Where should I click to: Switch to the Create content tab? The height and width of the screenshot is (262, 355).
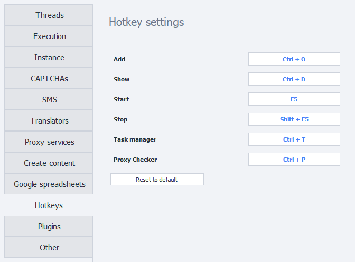point(49,163)
